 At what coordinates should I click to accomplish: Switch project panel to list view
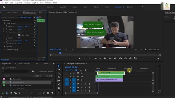pos(7,93)
